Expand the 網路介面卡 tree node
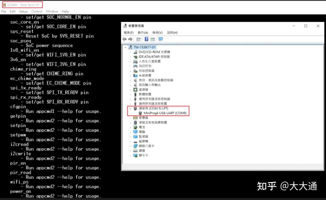This screenshot has height=200, width=326. click(x=130, y=146)
